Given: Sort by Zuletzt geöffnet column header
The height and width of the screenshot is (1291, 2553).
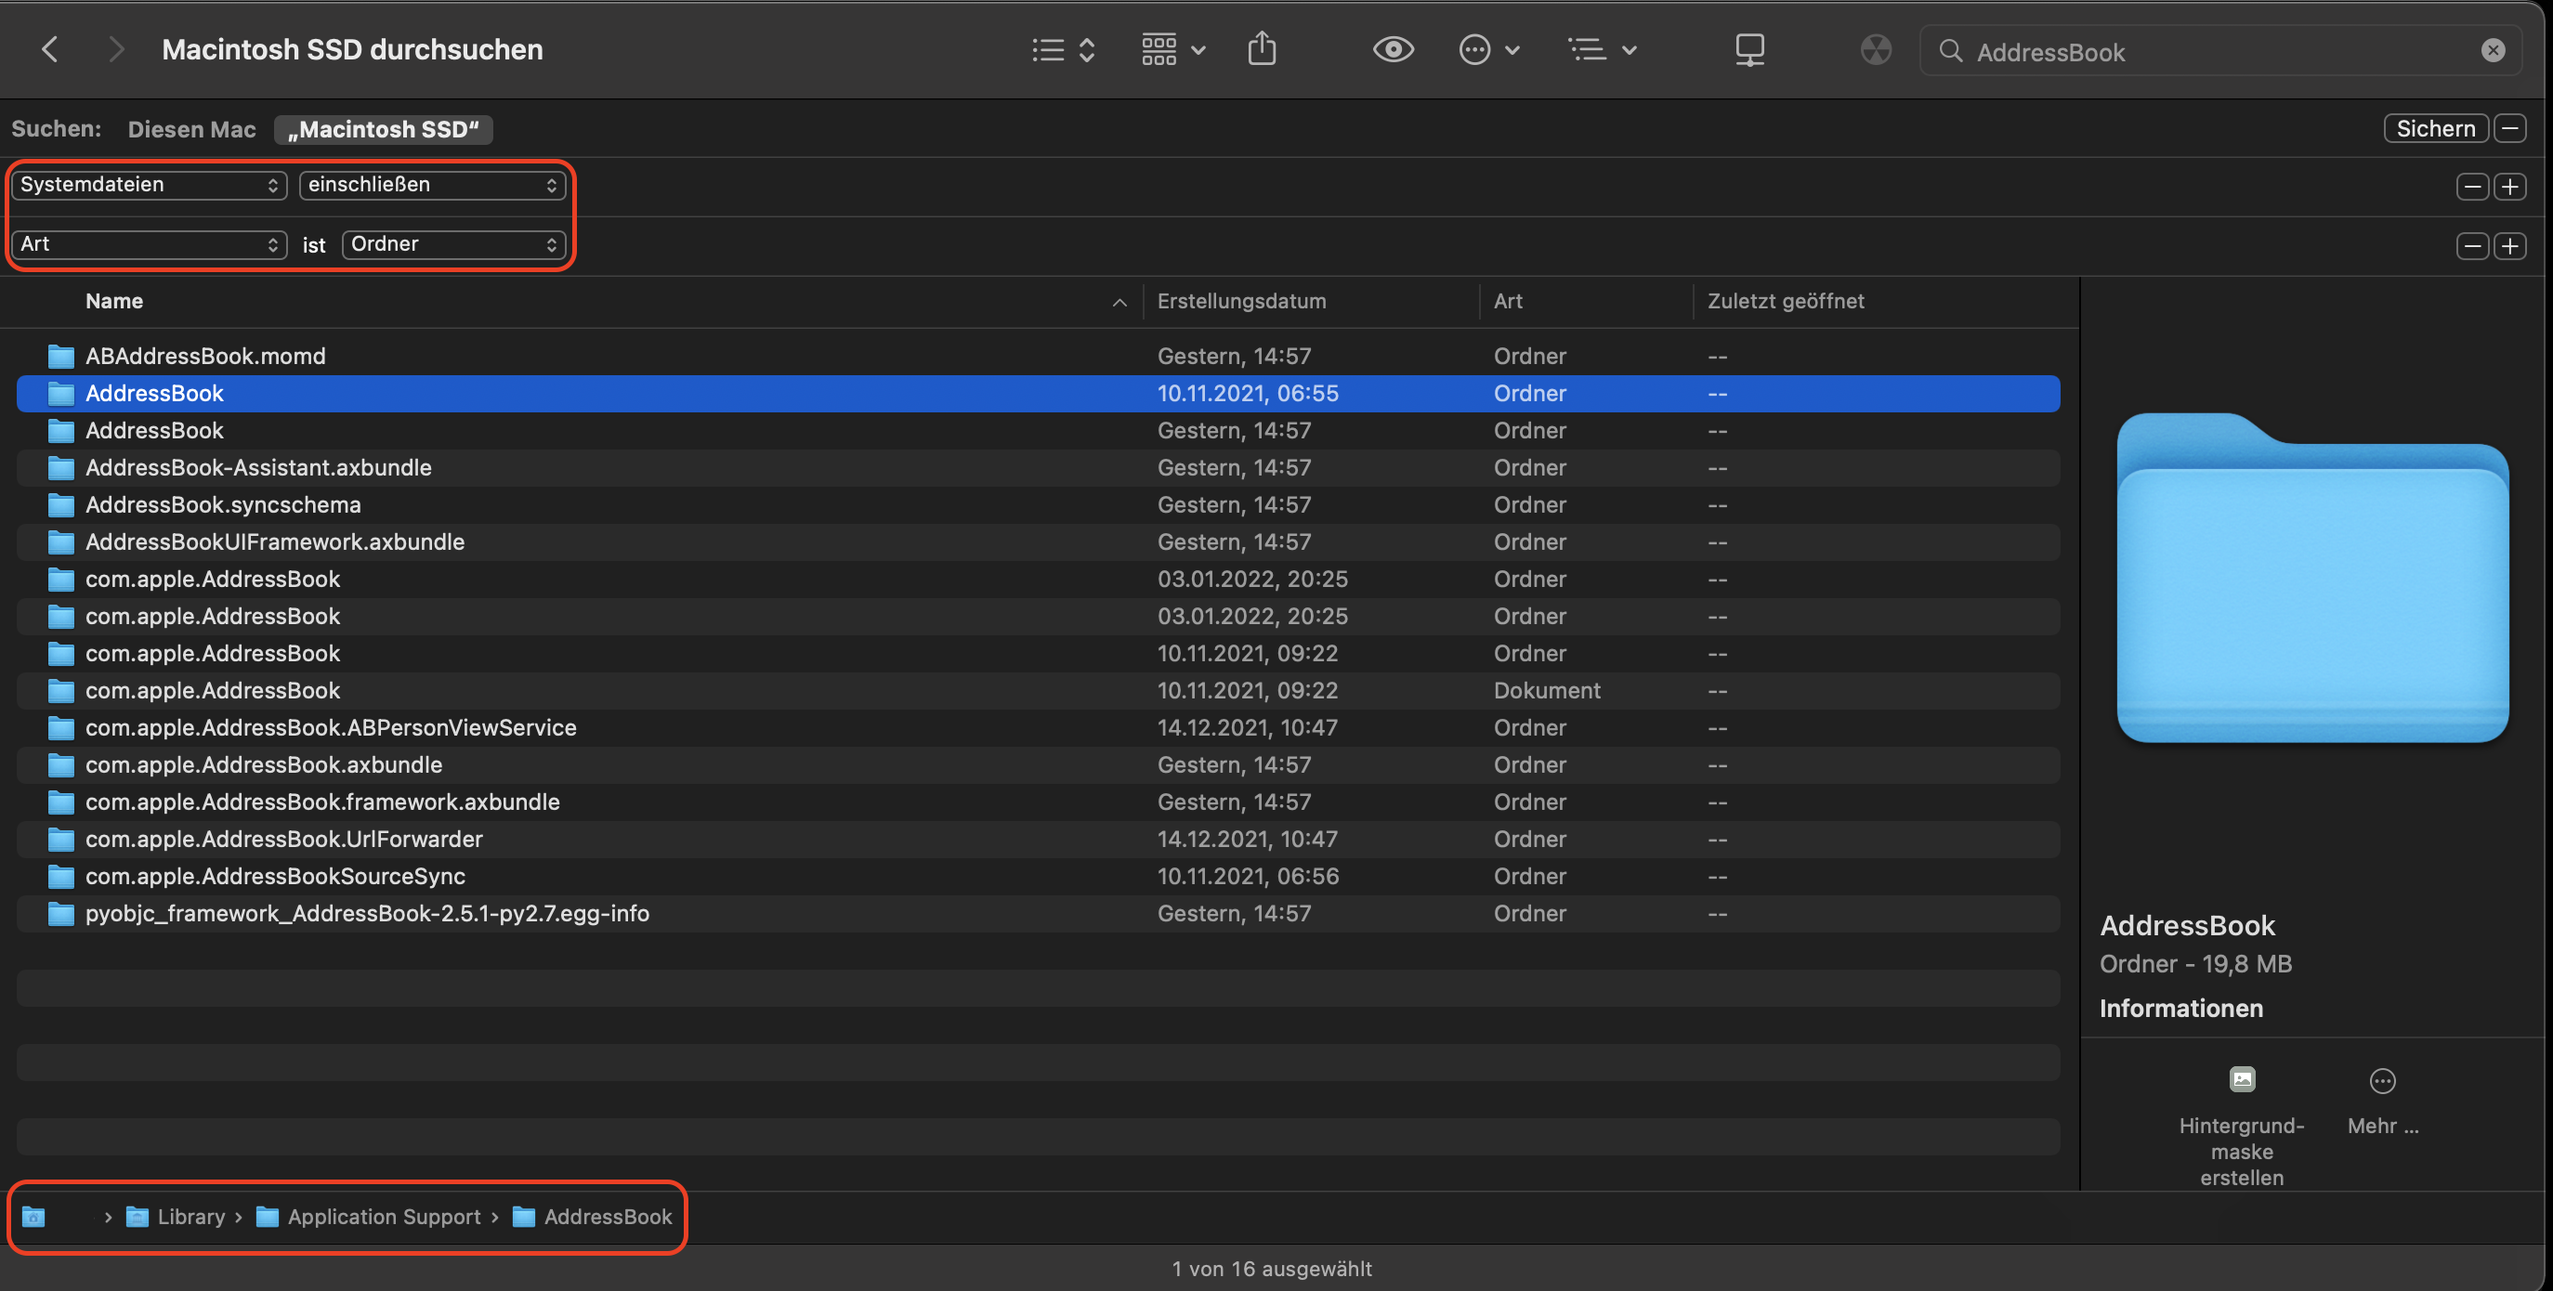Looking at the screenshot, I should pyautogui.click(x=1785, y=301).
